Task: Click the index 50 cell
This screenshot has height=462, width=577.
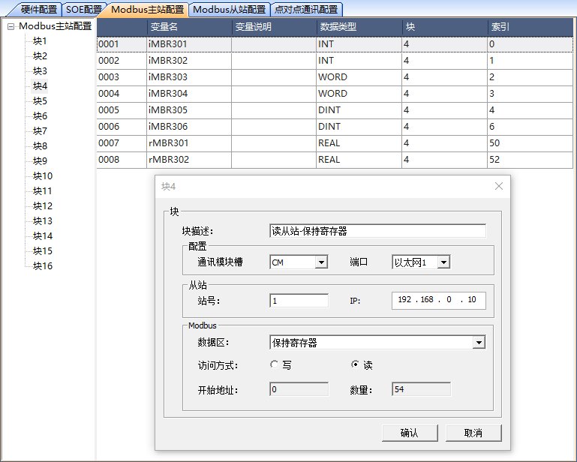Action: [x=530, y=143]
